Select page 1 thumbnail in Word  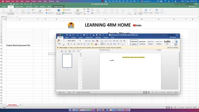pyautogui.click(x=67, y=61)
